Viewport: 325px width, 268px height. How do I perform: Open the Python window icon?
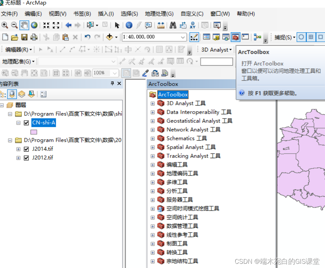click(245, 37)
